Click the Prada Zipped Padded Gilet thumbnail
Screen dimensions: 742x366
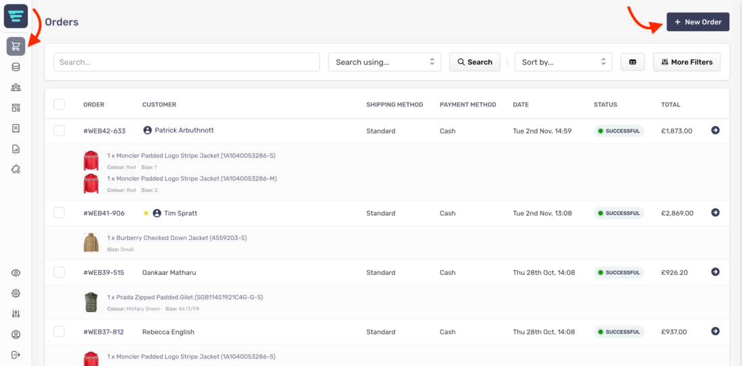pyautogui.click(x=91, y=302)
